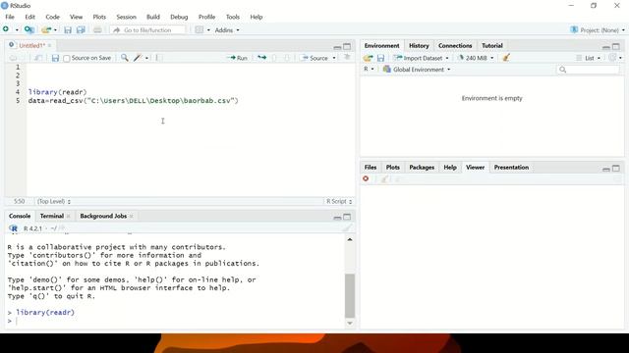This screenshot has width=629, height=353.
Task: Select the History tab
Action: (x=419, y=46)
